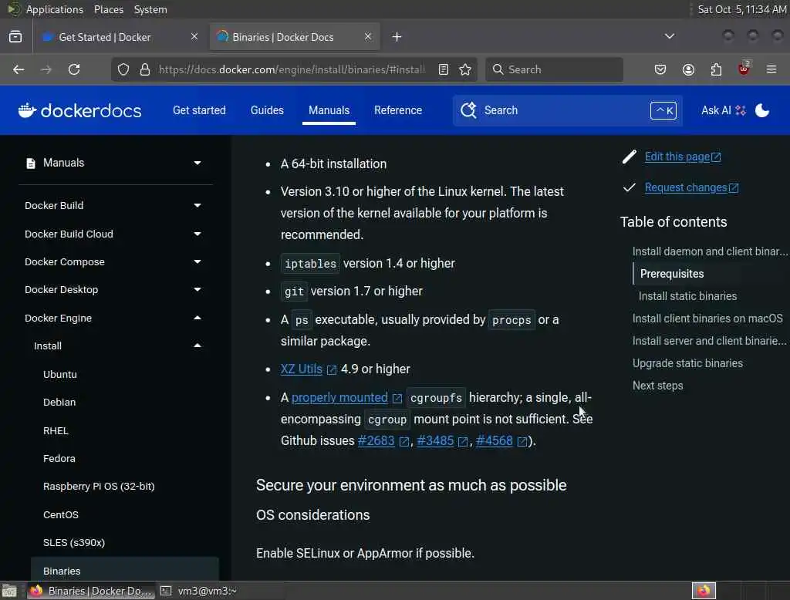Follow the properly mounted link
This screenshot has height=600, width=790.
click(x=339, y=397)
